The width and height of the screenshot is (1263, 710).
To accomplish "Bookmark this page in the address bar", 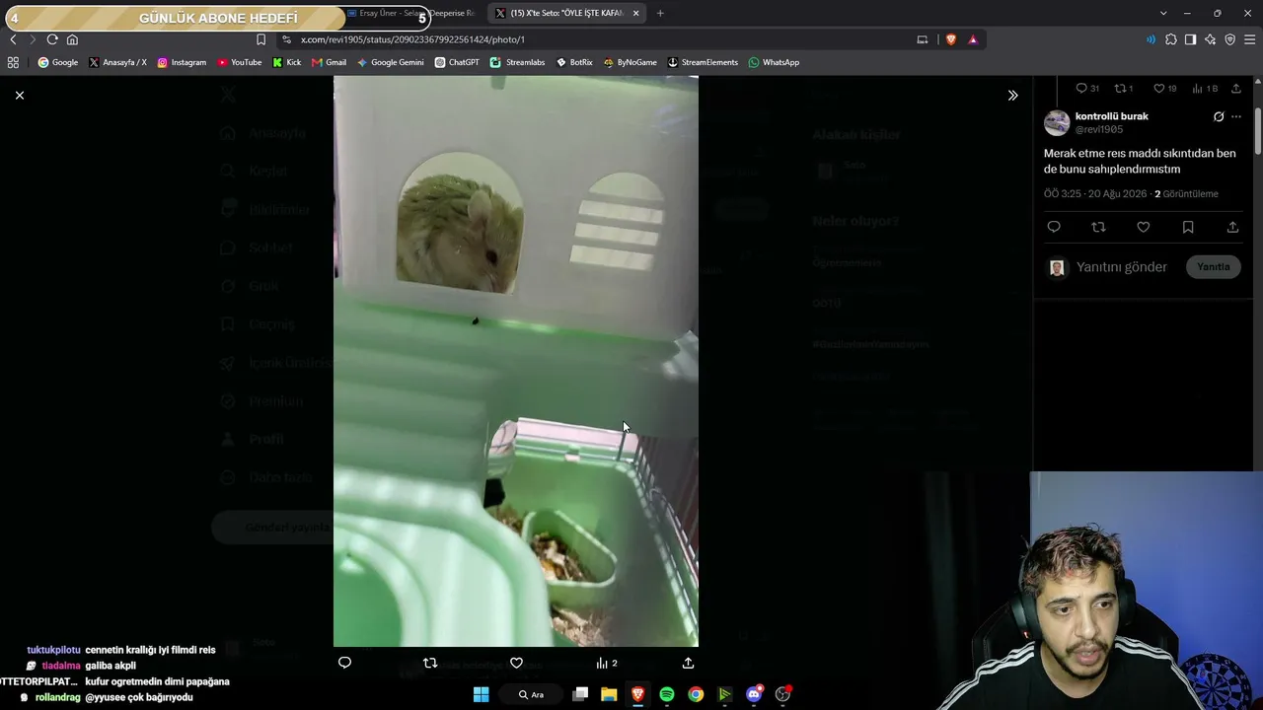I will [260, 39].
